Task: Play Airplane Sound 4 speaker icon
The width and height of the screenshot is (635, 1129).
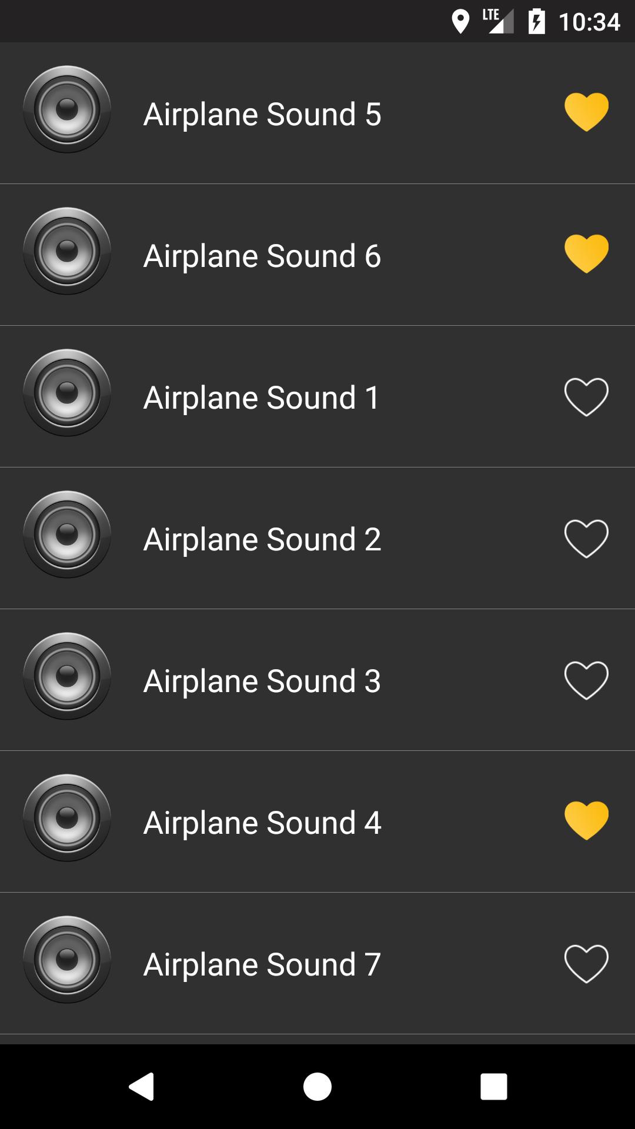Action: coord(67,818)
